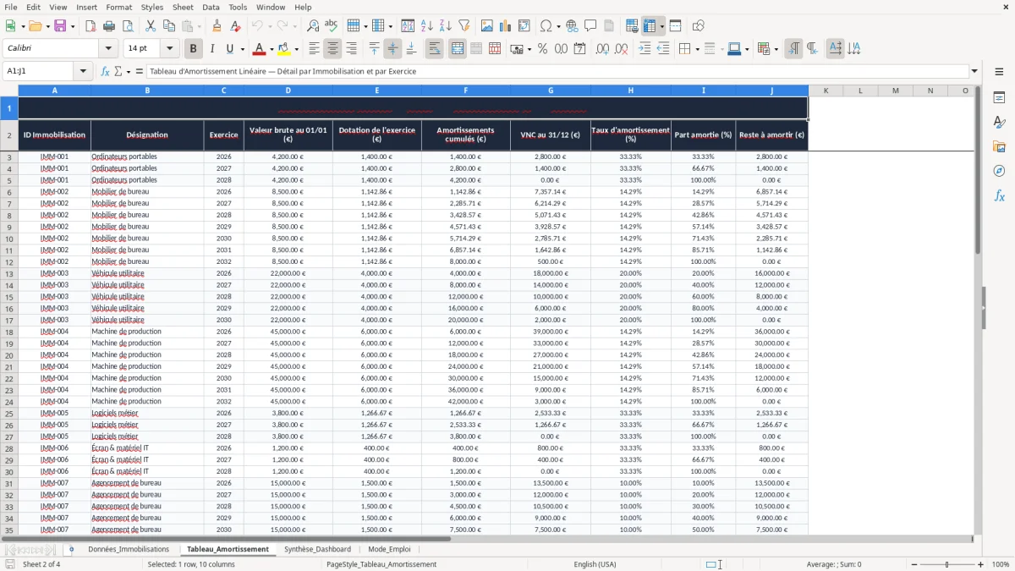Click the AutoFilter funnel icon
Viewport: 1015px width, 571px height.
pyautogui.click(x=464, y=26)
